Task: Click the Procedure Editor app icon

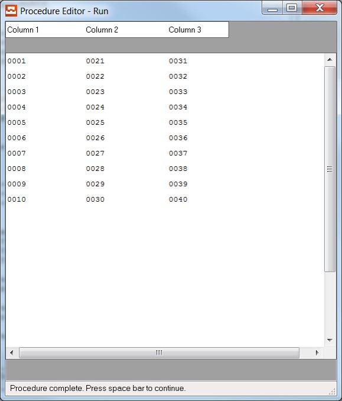Action: 11,11
